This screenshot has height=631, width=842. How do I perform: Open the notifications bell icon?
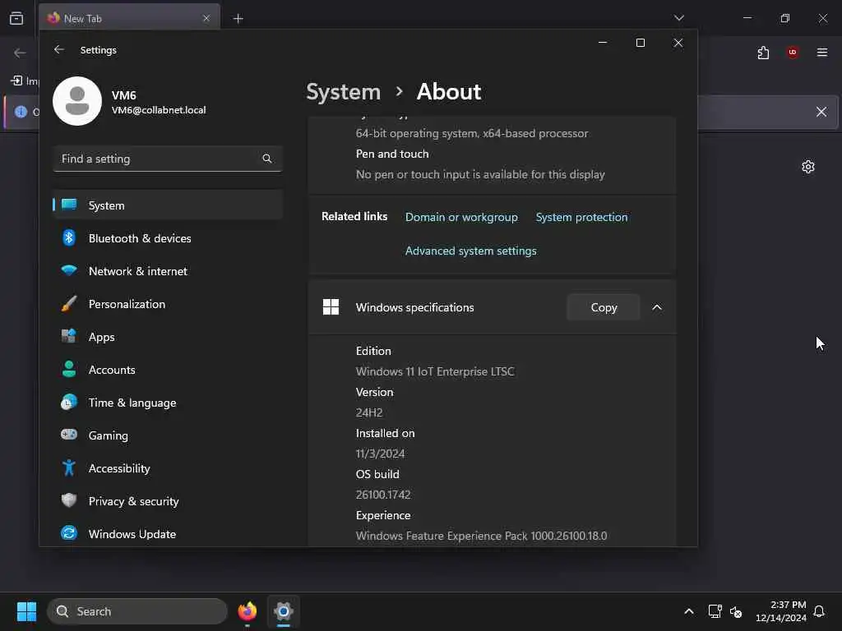pyautogui.click(x=820, y=611)
